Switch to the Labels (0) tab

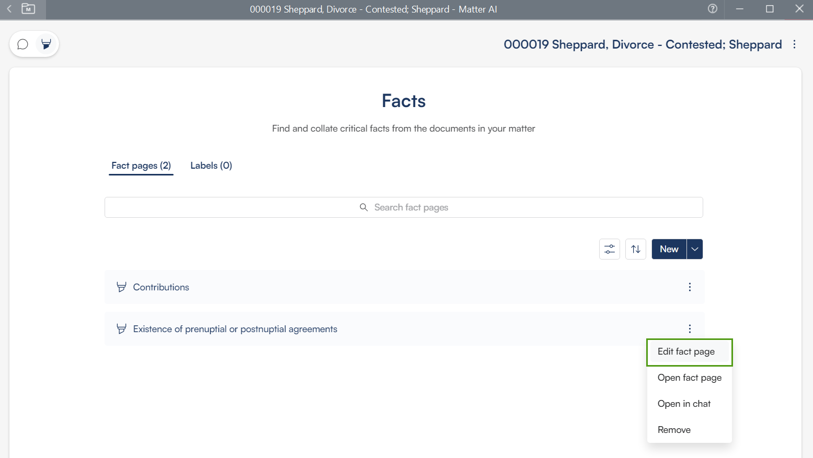pos(211,166)
